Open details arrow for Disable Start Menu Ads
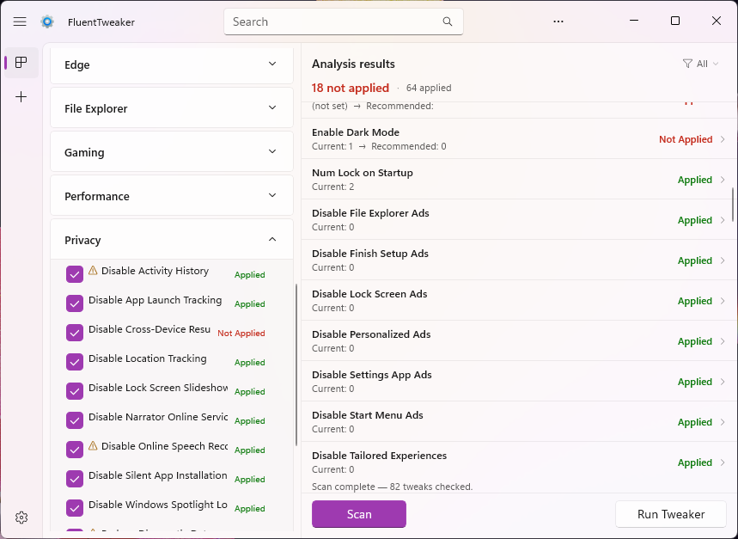The image size is (738, 539). click(x=723, y=422)
